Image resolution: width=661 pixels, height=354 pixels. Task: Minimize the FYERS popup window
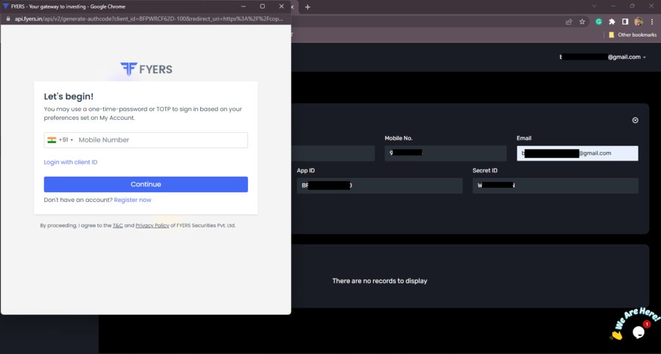243,6
